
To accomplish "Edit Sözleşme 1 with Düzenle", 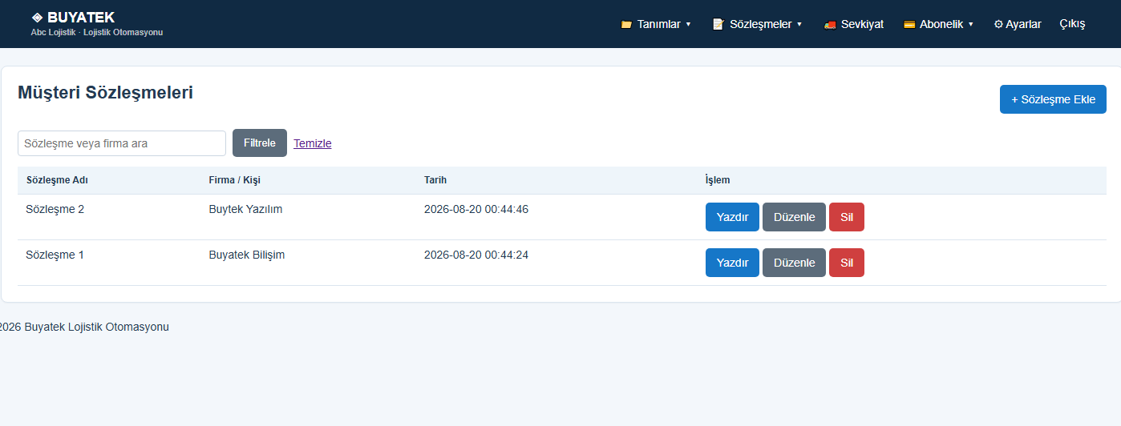I will pos(794,263).
